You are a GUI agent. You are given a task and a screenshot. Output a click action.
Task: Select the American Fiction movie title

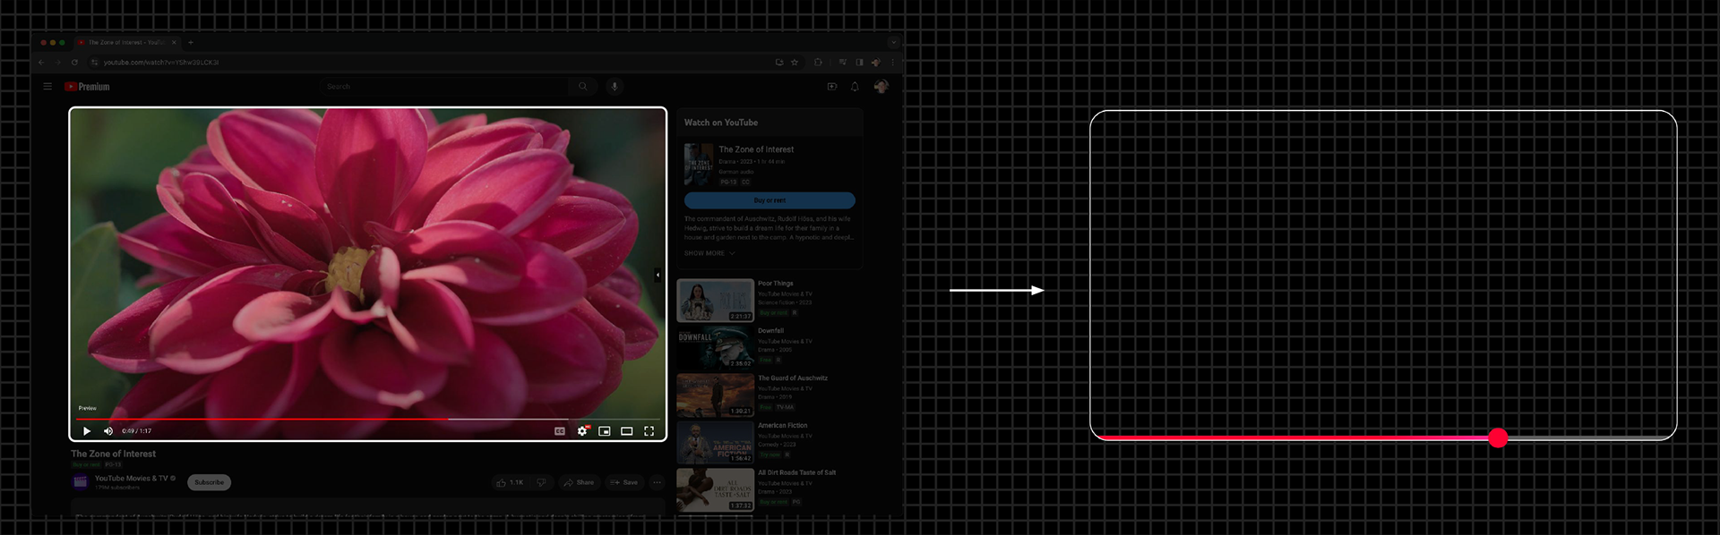click(x=783, y=426)
